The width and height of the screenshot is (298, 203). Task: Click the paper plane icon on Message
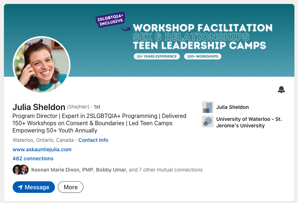20,187
